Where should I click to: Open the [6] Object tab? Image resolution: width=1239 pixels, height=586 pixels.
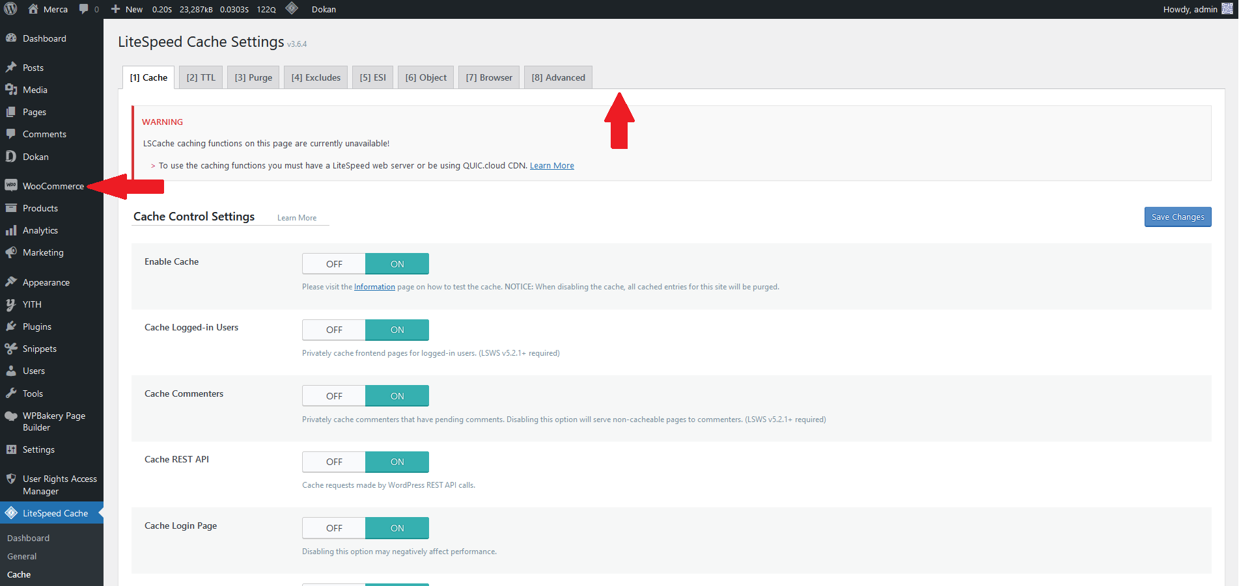(426, 77)
